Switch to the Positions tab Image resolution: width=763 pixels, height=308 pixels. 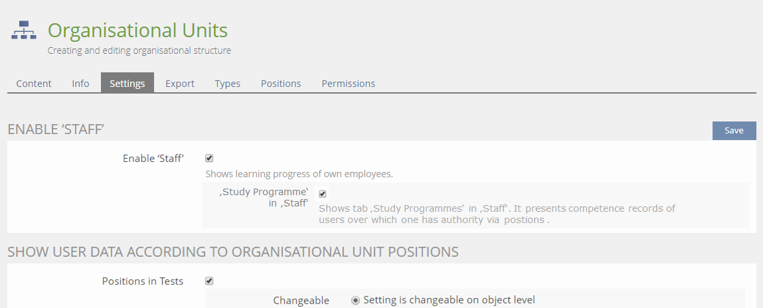[x=281, y=84]
